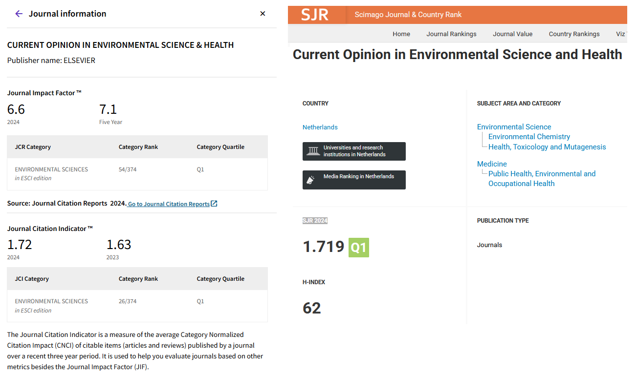Open Go to Journal Citation Reports link
The image size is (637, 376).
[x=169, y=204]
